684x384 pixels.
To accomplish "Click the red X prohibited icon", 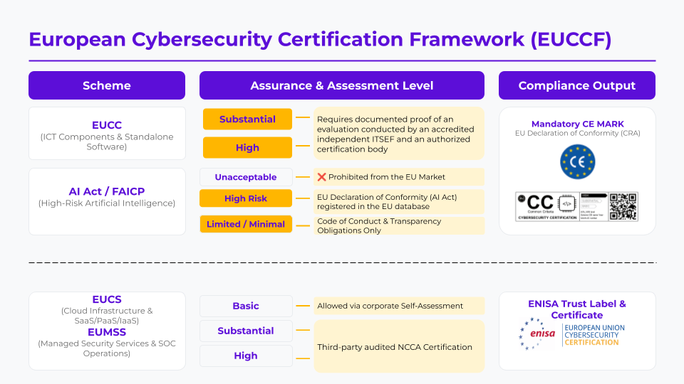I will click(321, 177).
